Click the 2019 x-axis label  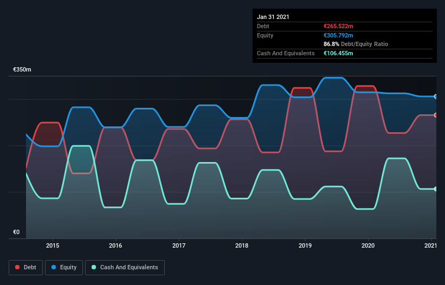(305, 245)
